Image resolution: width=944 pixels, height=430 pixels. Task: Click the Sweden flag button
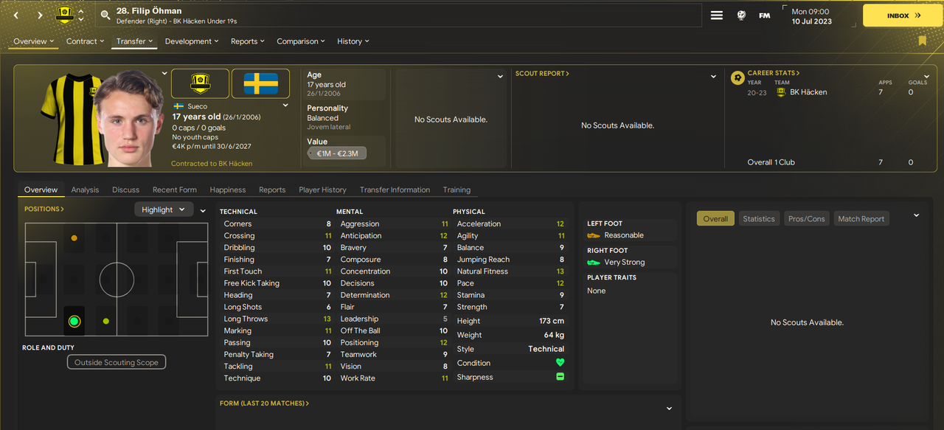click(x=261, y=83)
